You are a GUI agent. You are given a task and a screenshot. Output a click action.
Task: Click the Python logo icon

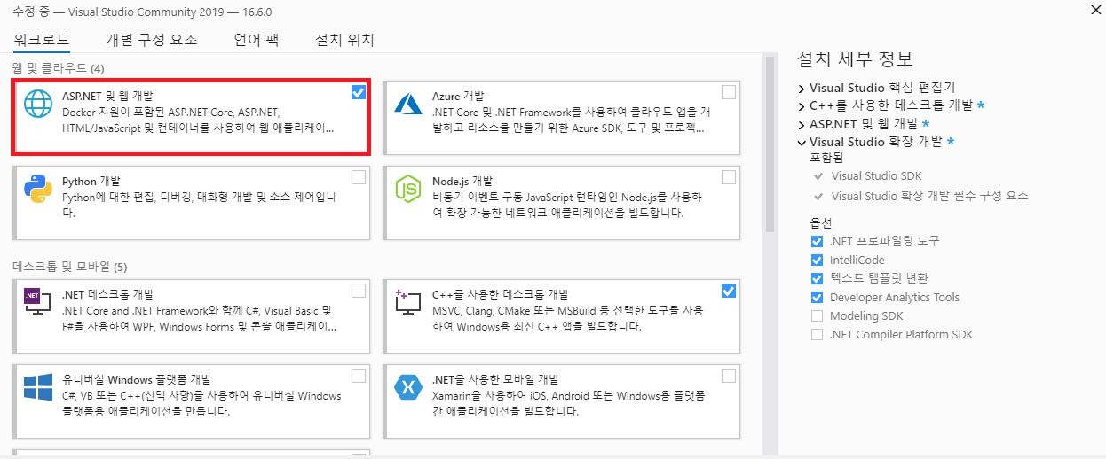pos(38,189)
